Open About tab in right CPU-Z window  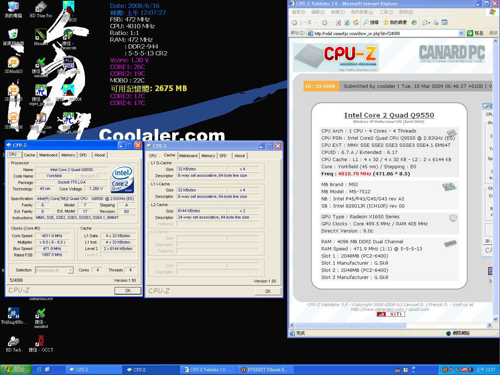(x=240, y=156)
